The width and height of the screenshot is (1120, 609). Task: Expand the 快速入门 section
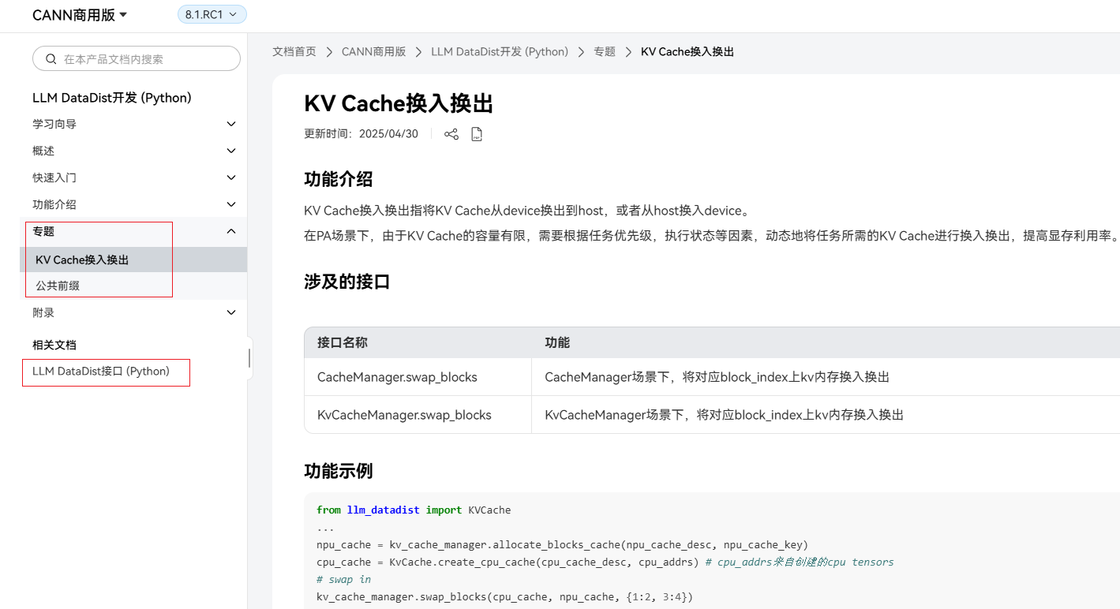[x=231, y=177]
